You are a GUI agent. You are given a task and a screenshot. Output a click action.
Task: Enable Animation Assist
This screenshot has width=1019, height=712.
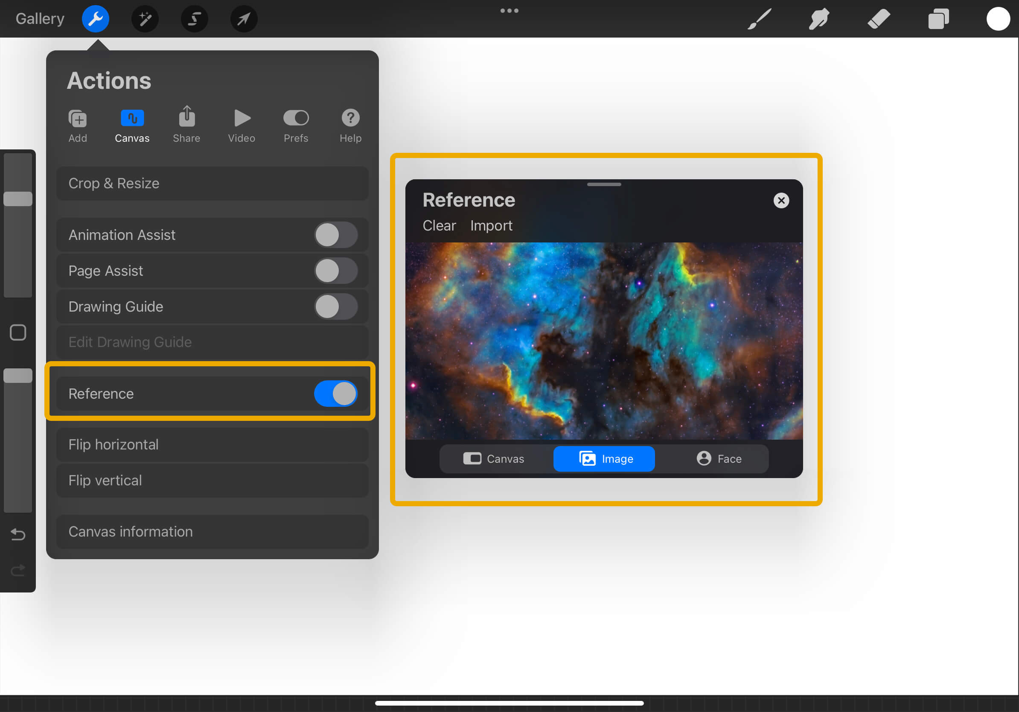[x=336, y=235]
